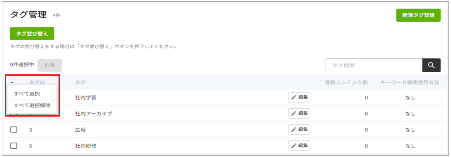The height and width of the screenshot is (157, 451).
Task: Click the greyed 削除 delete button
Action: click(x=49, y=65)
